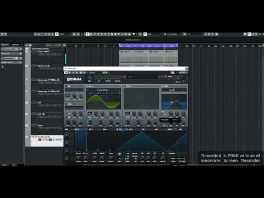Click the filter Cutoff knob

(x=170, y=113)
